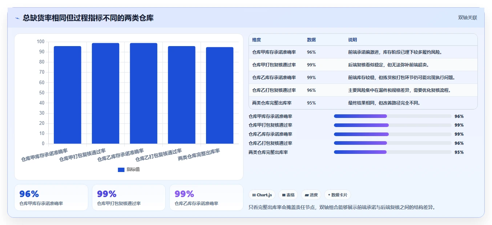Click the 两类仓库完整出库率 progress bar

point(392,152)
